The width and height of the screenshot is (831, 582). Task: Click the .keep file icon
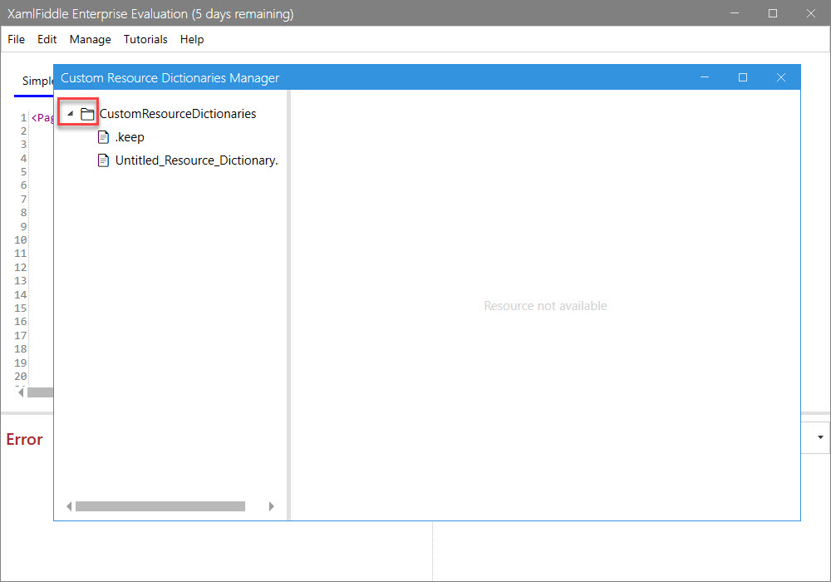pyautogui.click(x=103, y=137)
